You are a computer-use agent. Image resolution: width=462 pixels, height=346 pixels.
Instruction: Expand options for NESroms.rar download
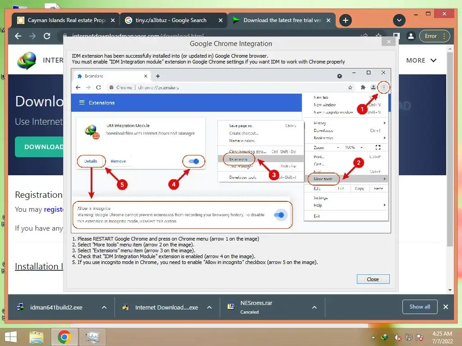314,307
